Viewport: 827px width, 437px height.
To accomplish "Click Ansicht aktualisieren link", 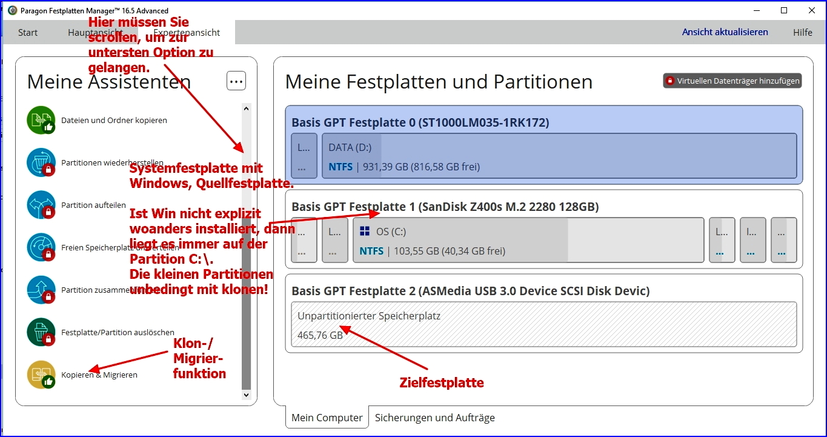I will click(x=725, y=32).
